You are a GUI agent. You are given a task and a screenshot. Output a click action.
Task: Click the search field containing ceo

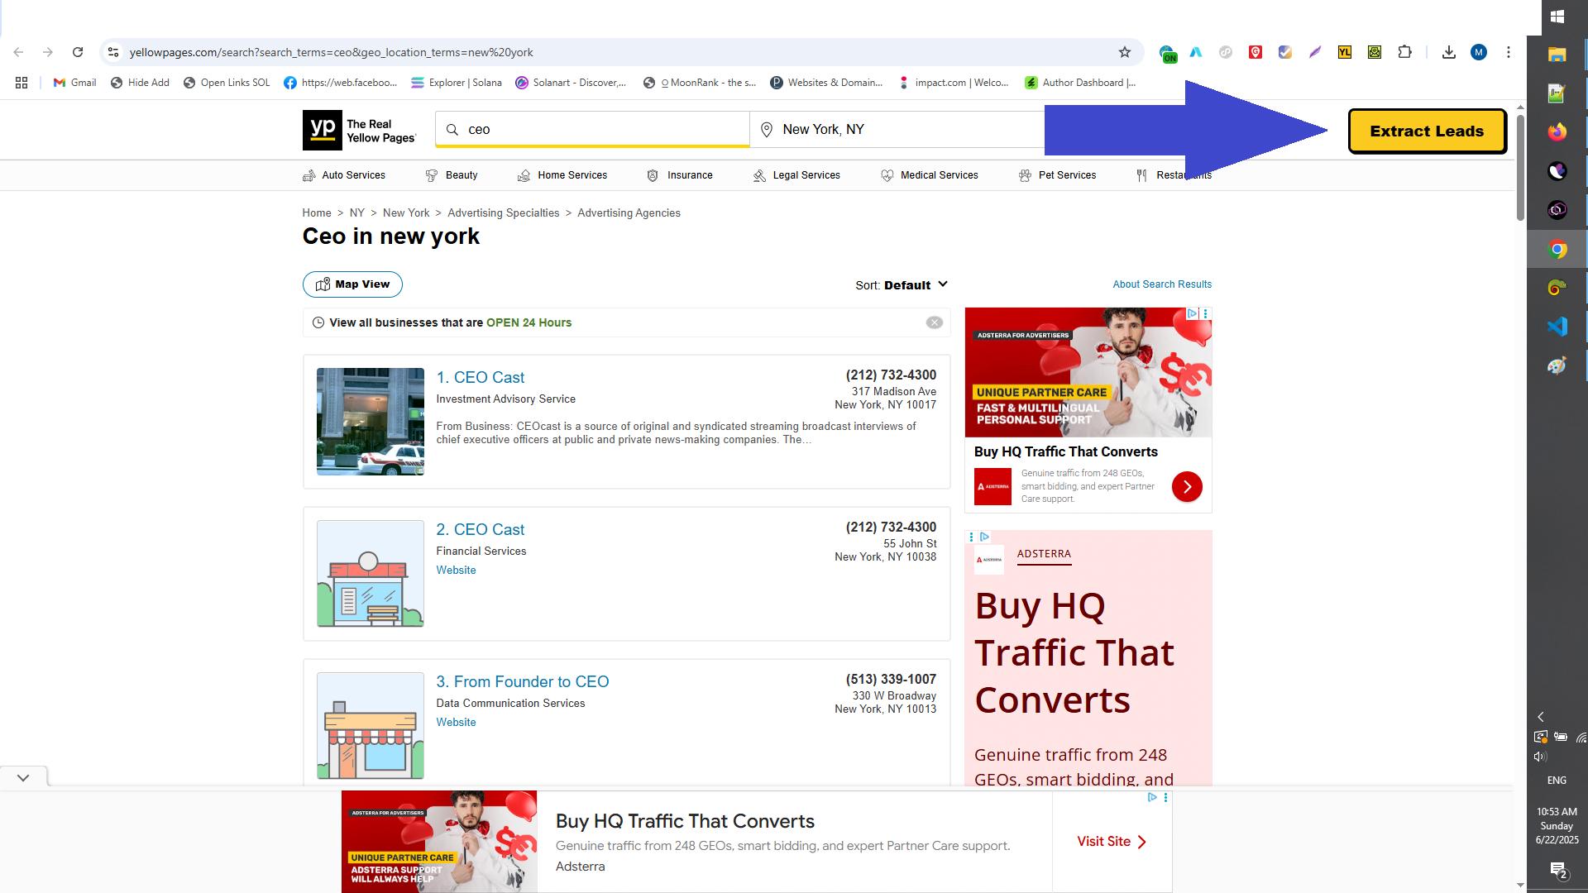tap(592, 129)
